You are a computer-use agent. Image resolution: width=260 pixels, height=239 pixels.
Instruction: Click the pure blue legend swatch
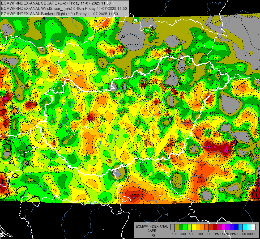coord(236,227)
